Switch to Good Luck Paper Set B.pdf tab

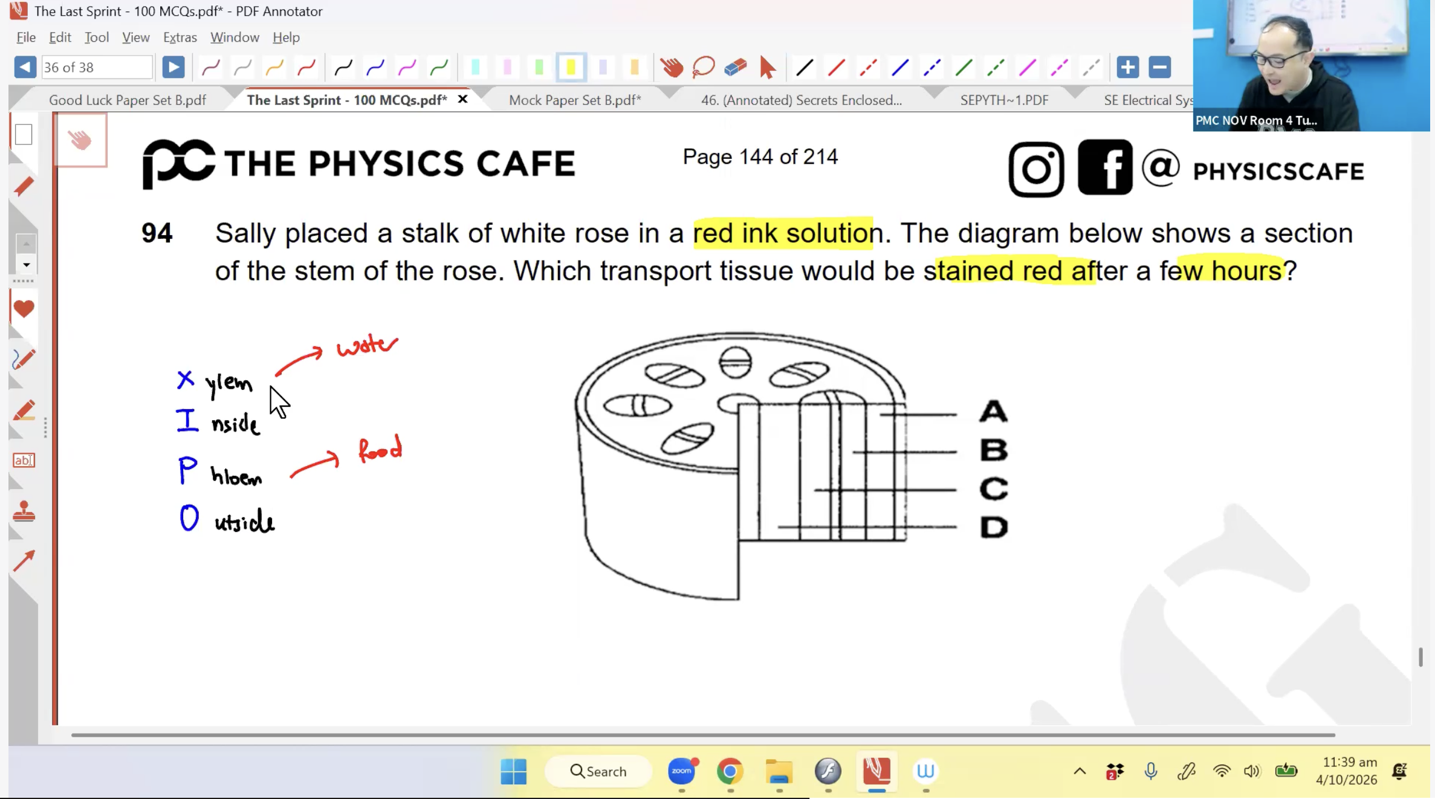(x=128, y=100)
